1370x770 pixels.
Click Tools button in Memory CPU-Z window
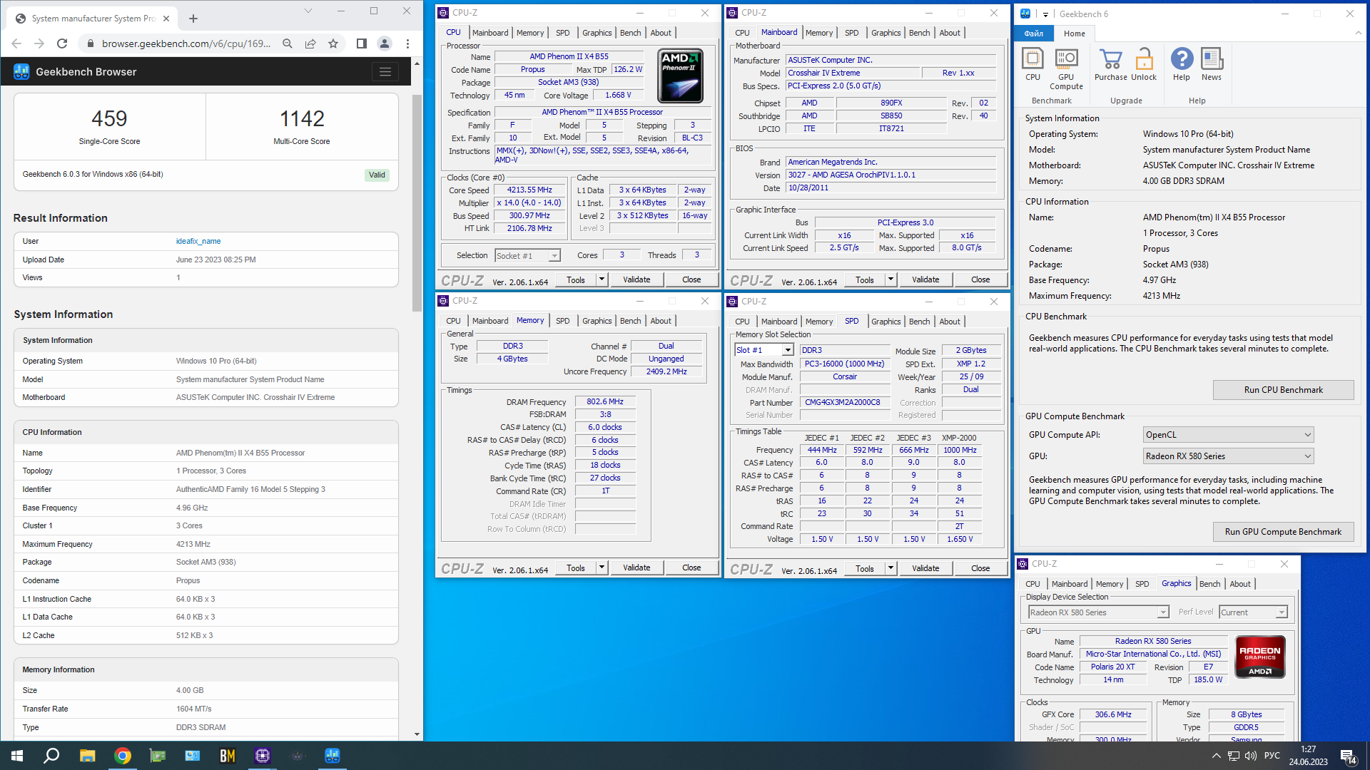pos(576,568)
